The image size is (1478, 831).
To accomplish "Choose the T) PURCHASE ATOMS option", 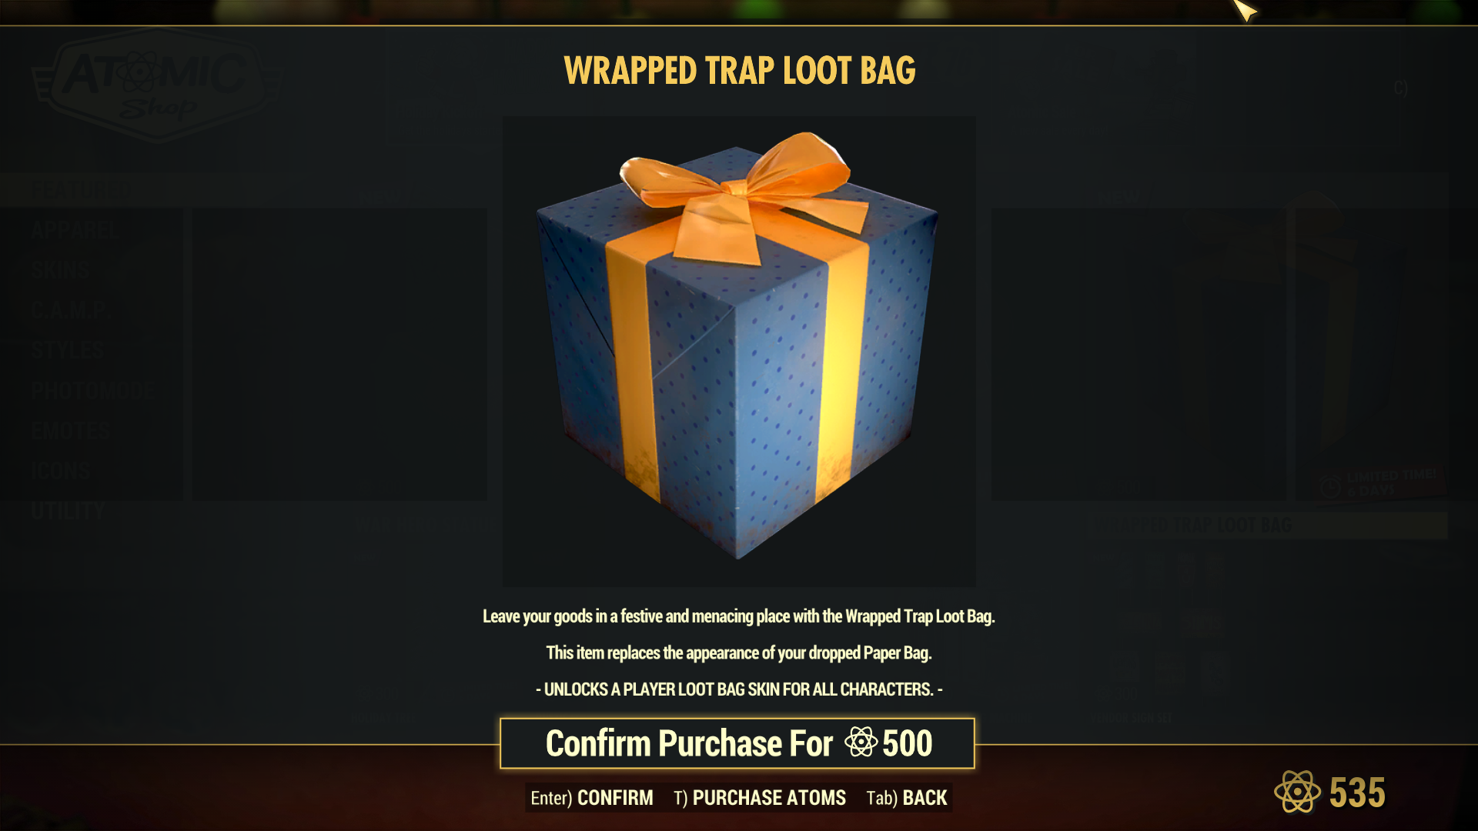I will (760, 798).
